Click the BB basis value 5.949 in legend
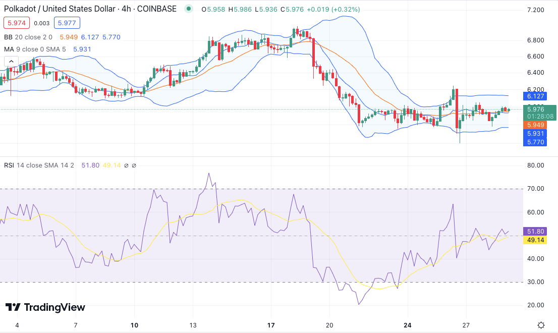 point(69,37)
